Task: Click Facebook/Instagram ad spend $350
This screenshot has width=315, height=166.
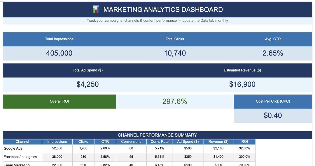Action: point(188,157)
